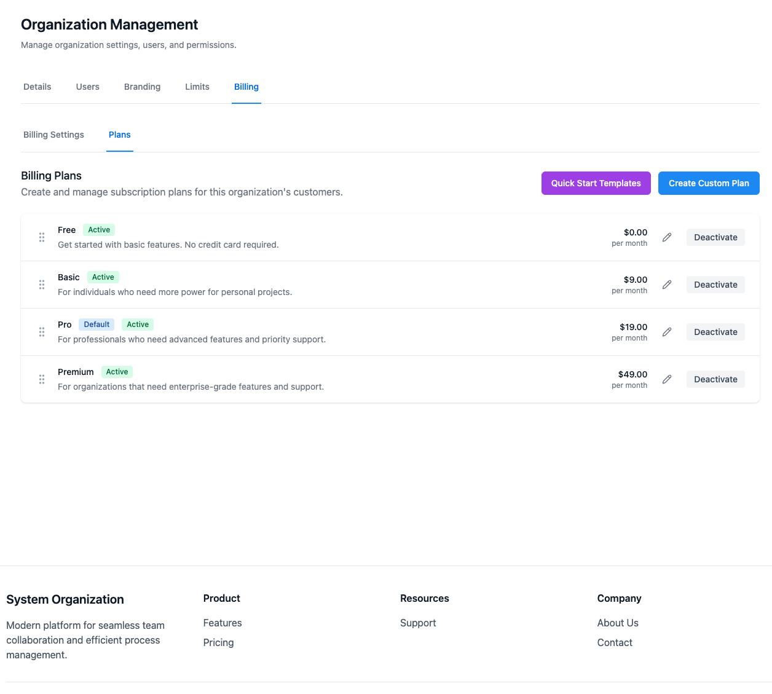Go to the Branding tab
This screenshot has height=694, width=772.
[x=142, y=87]
